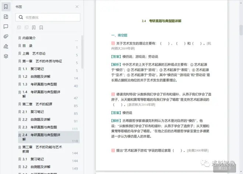Open bookmark 3.1 复习笔记

pos(37,159)
